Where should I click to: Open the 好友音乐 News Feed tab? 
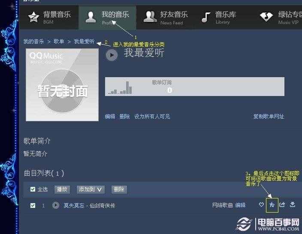166,18
